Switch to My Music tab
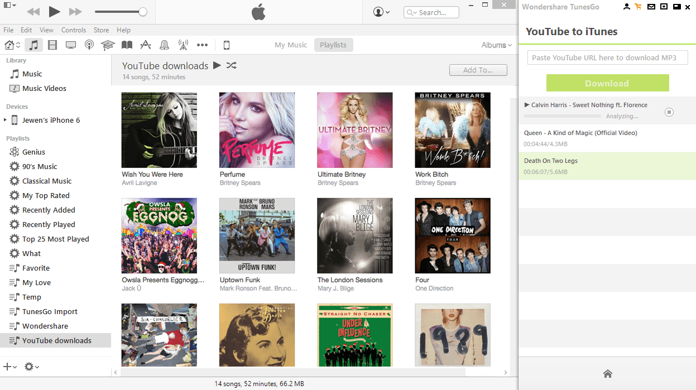696x390 pixels. pos(291,45)
